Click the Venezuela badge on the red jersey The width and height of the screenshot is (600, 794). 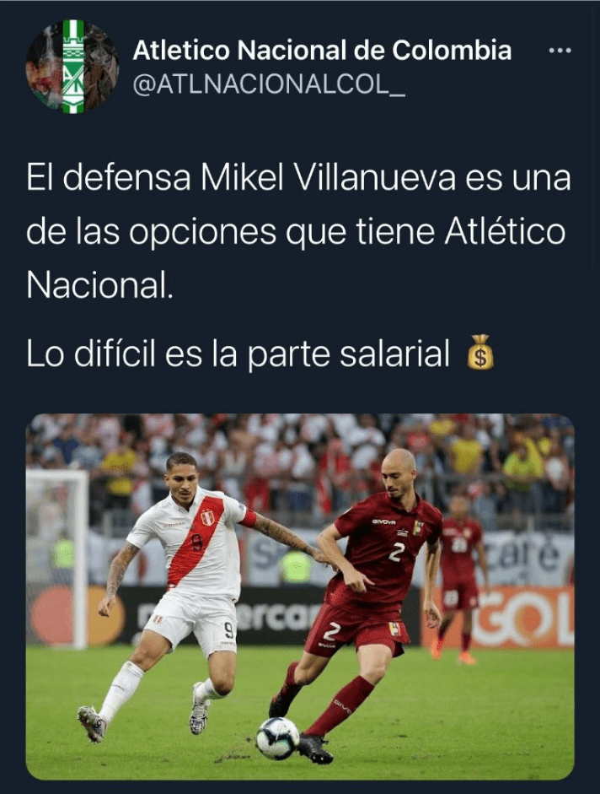[x=418, y=529]
